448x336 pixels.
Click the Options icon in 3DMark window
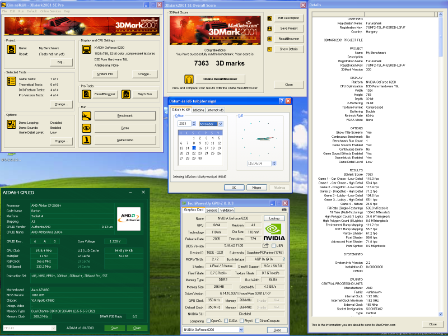pos(11,124)
